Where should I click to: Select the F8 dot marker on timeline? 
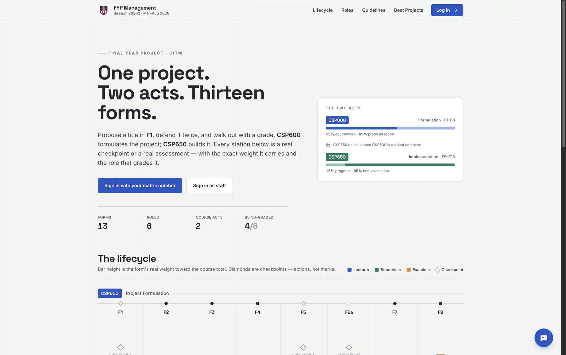pyautogui.click(x=440, y=304)
